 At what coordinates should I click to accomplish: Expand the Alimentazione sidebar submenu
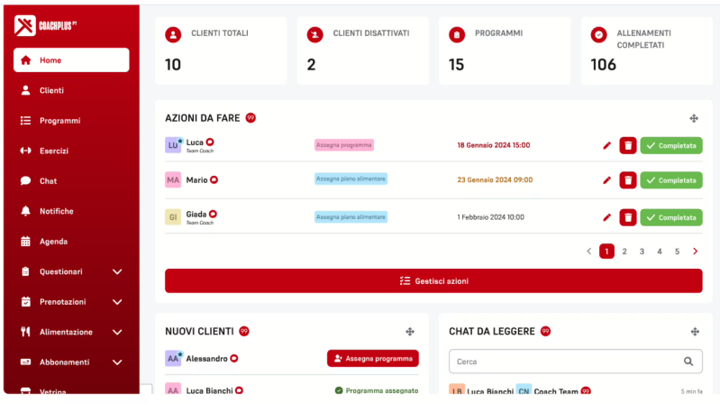point(117,332)
